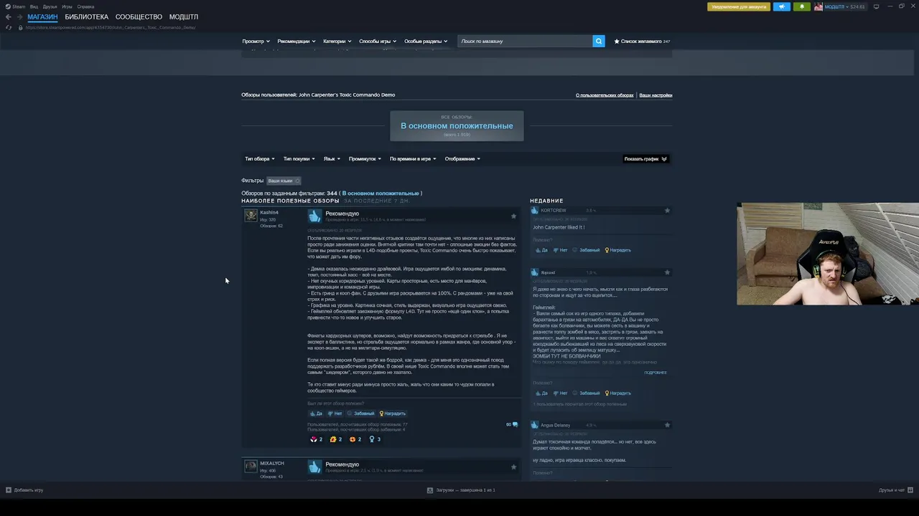The width and height of the screenshot is (919, 516).
Task: Open the Игры menu
Action: pos(67,6)
